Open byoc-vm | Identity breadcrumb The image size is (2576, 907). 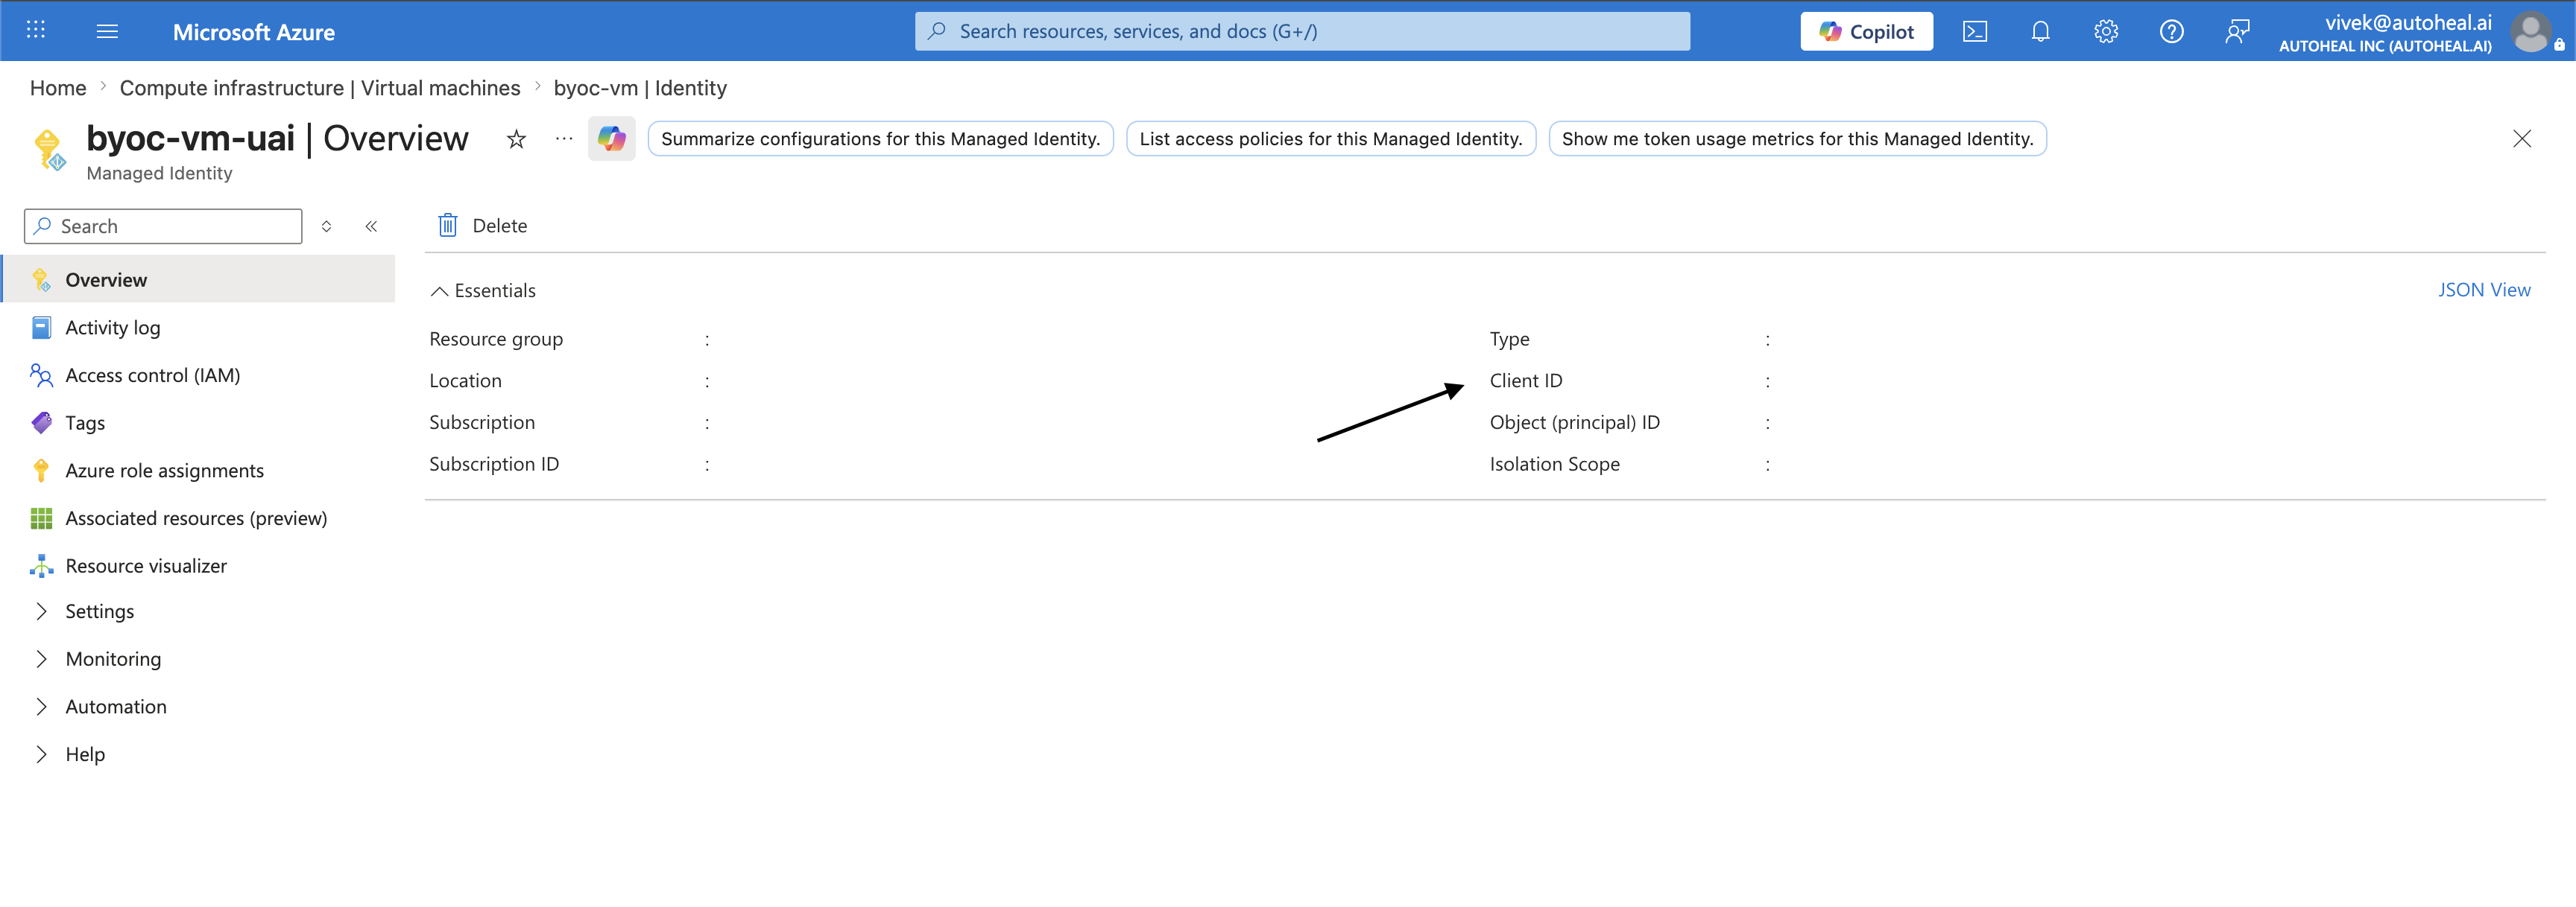click(x=640, y=88)
